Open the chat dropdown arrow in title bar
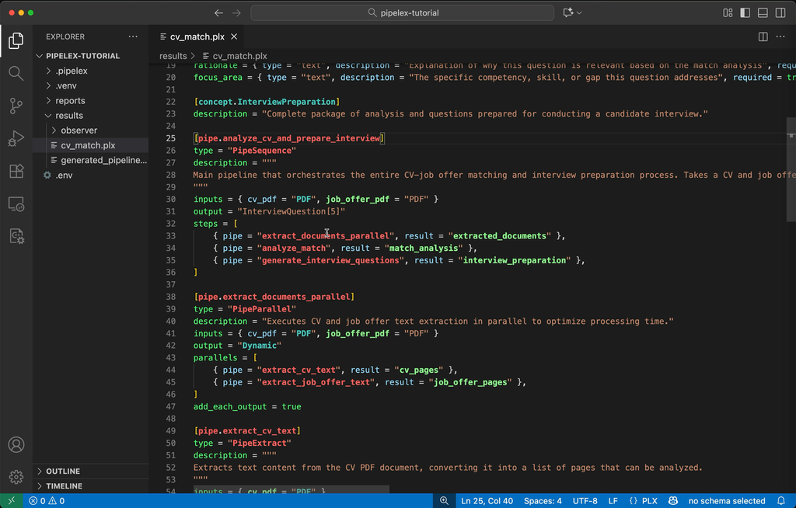Screen dimensions: 796x508 (x=579, y=12)
